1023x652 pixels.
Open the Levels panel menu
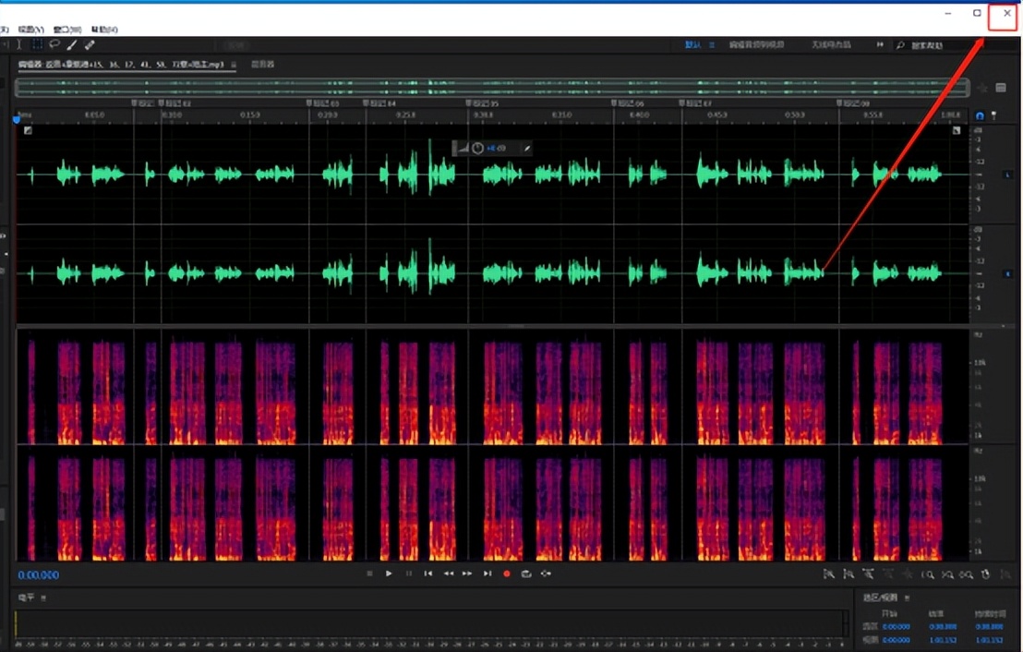[x=42, y=598]
